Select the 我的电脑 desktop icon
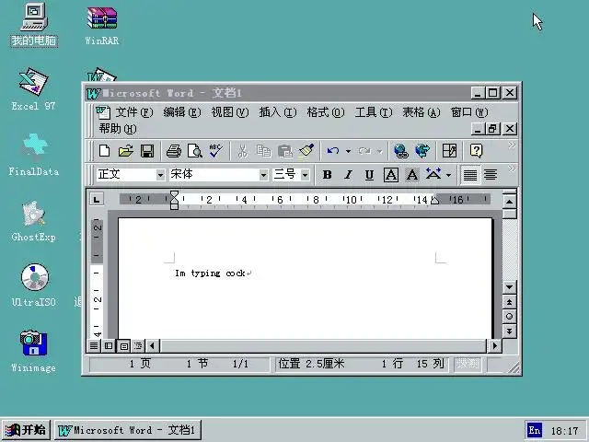This screenshot has width=589, height=442. point(33,25)
